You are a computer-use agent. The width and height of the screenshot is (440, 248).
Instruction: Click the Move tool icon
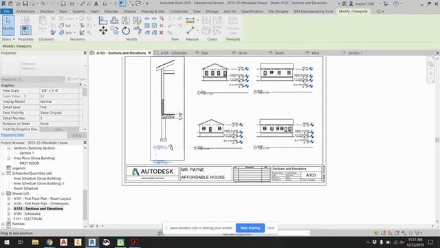tap(103, 30)
